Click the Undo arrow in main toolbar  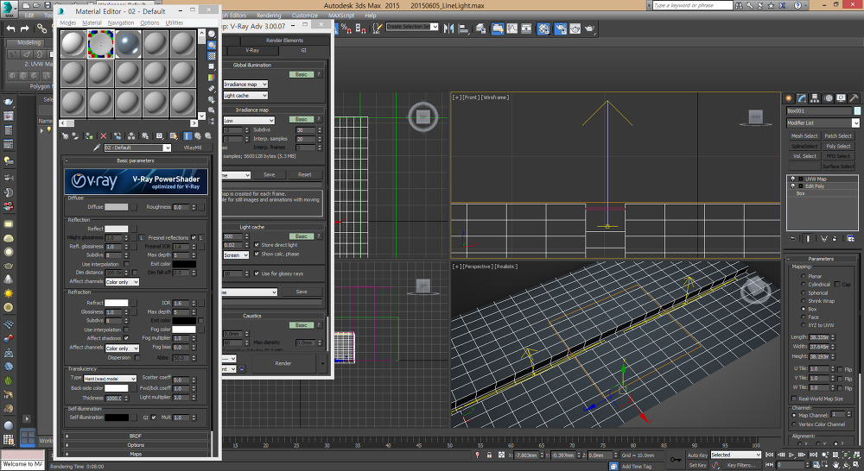point(12,28)
